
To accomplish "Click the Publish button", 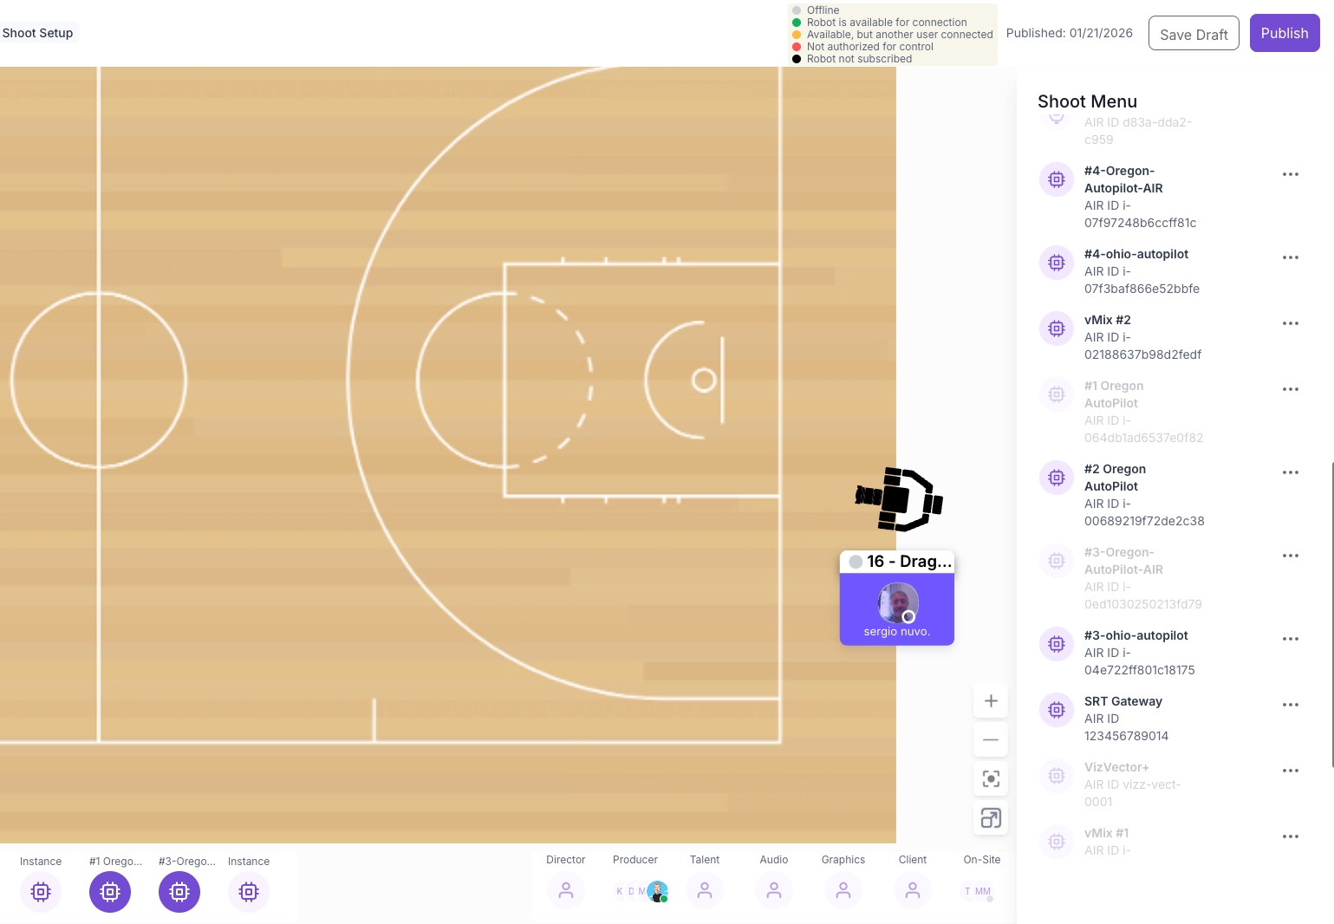I will [1285, 33].
